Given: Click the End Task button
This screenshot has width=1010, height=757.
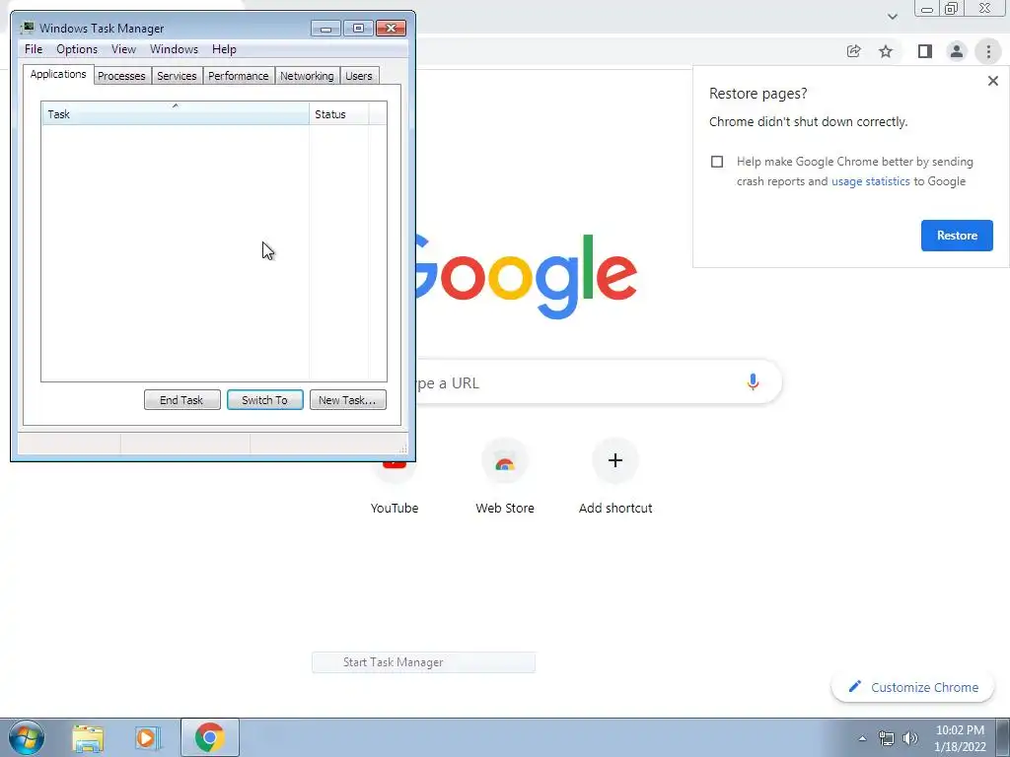Looking at the screenshot, I should [181, 400].
